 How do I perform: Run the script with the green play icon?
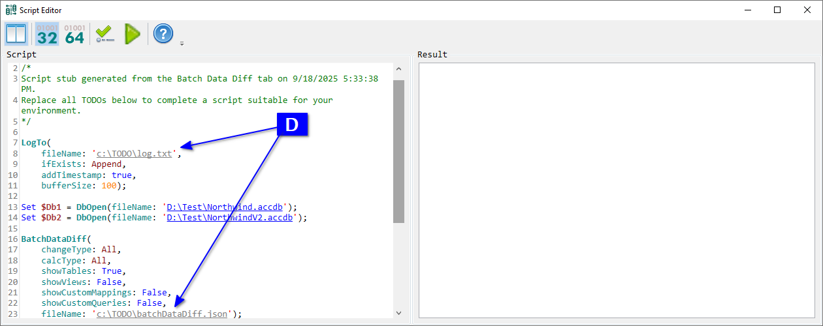point(133,34)
